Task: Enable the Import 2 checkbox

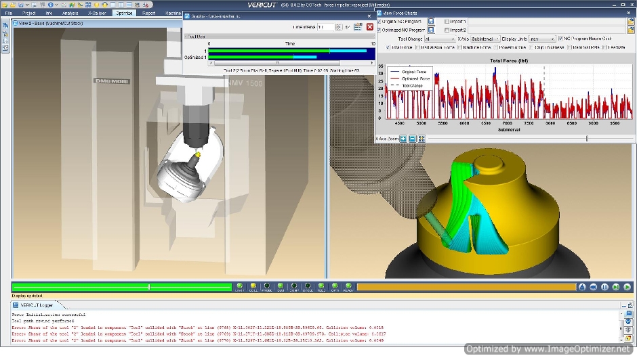Action: (447, 30)
